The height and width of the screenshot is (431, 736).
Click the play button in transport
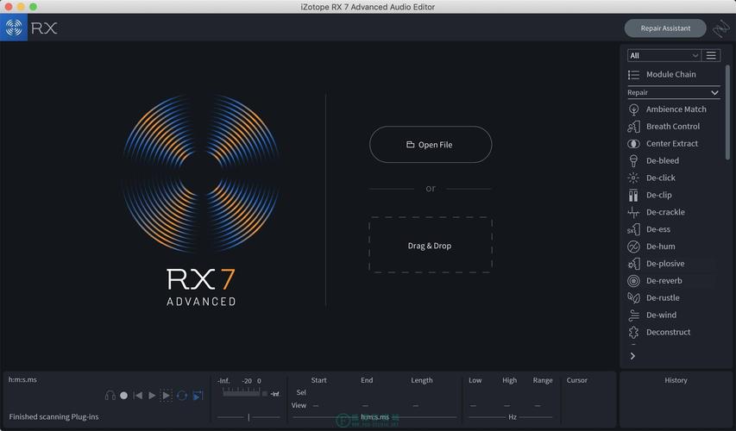[x=152, y=396]
